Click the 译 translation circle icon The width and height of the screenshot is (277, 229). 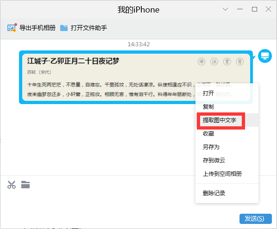point(201,62)
